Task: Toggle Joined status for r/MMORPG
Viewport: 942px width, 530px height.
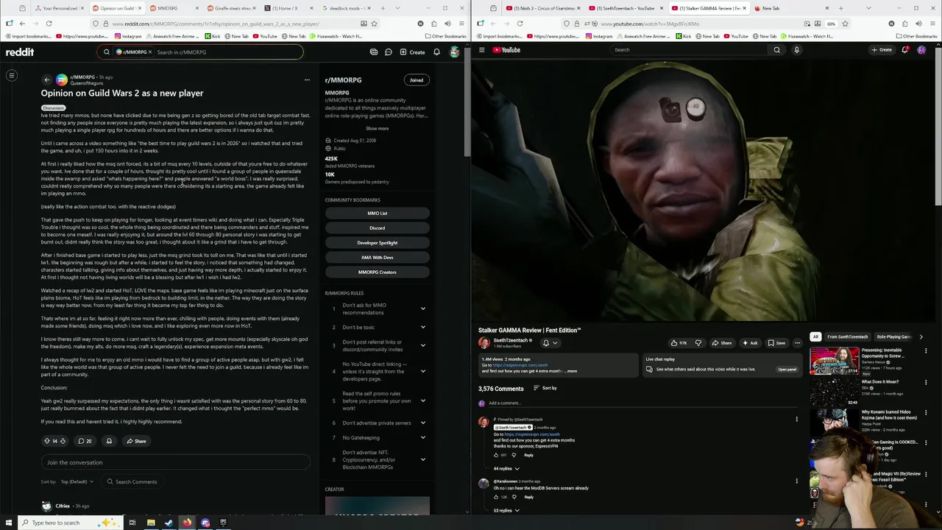Action: point(417,80)
